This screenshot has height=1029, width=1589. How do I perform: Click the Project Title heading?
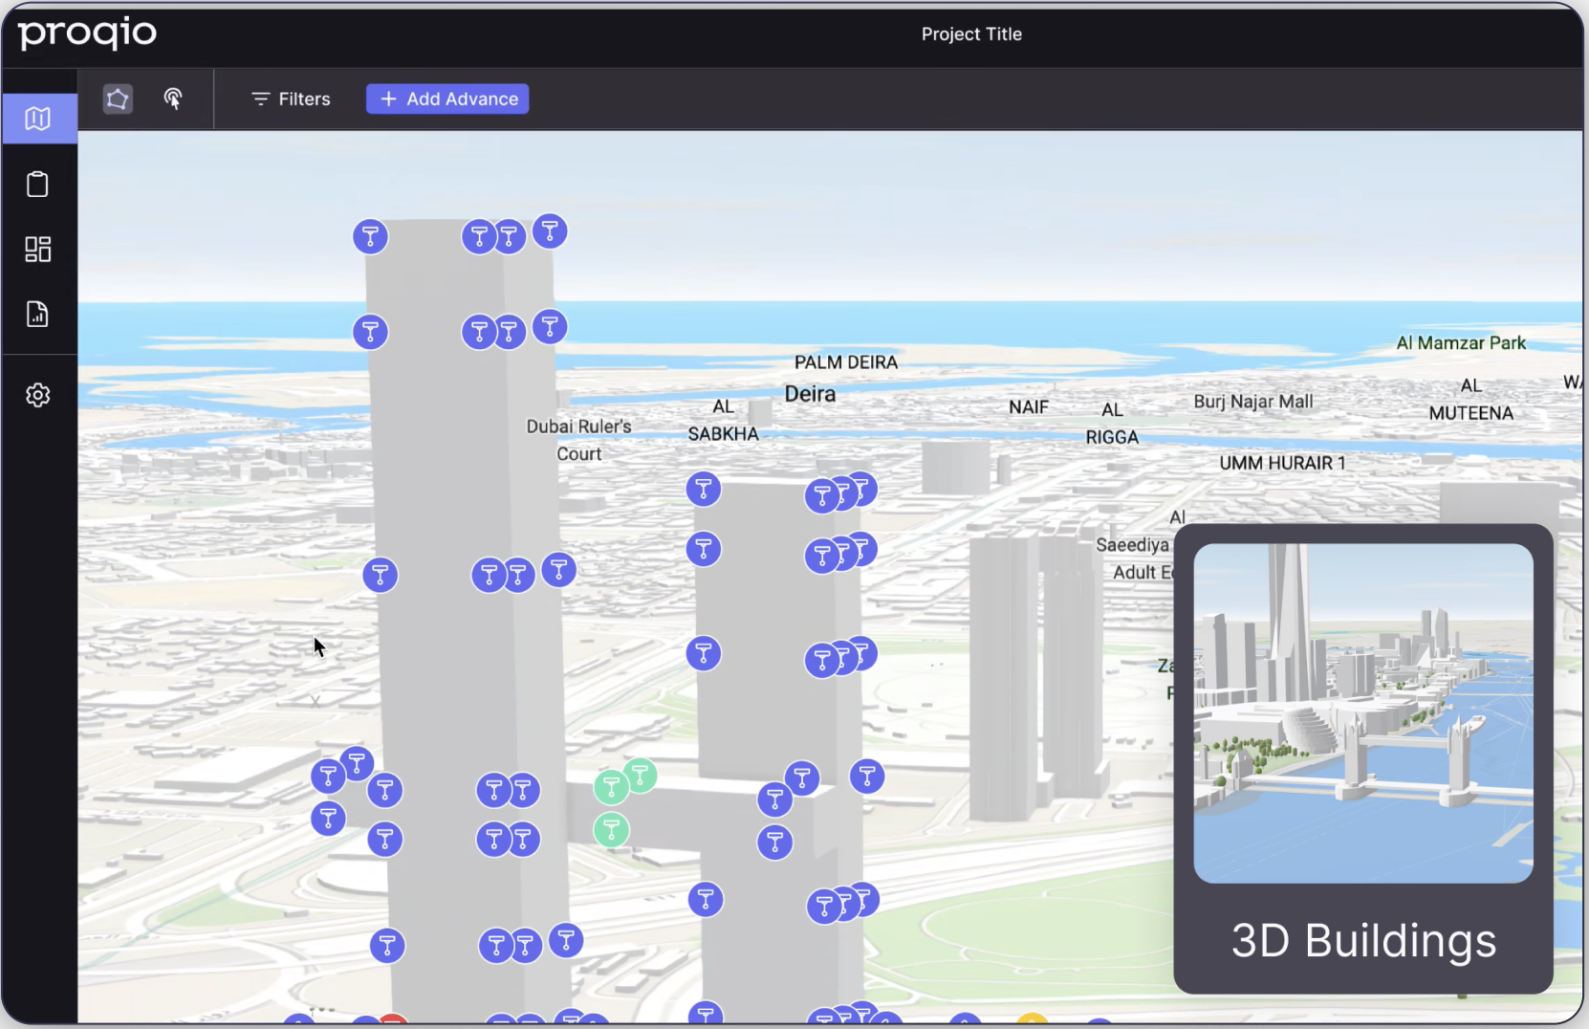pos(971,34)
